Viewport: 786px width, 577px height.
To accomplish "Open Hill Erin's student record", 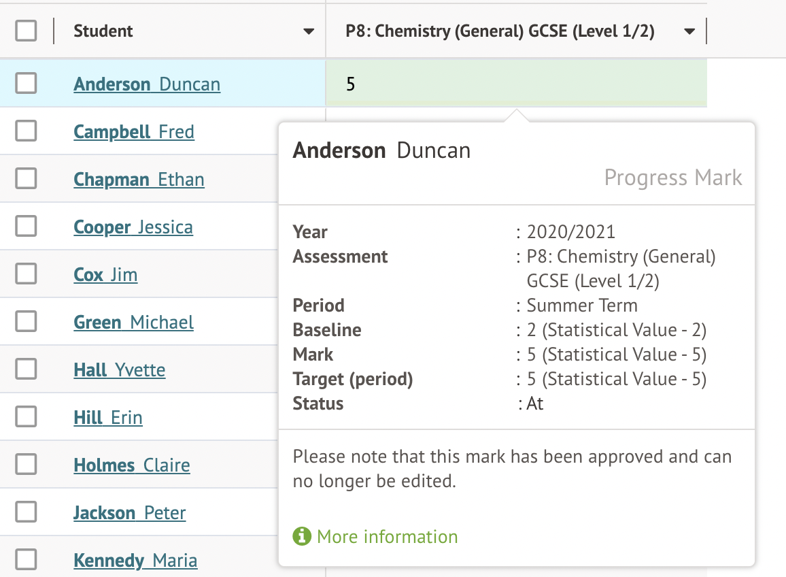I will tap(108, 418).
